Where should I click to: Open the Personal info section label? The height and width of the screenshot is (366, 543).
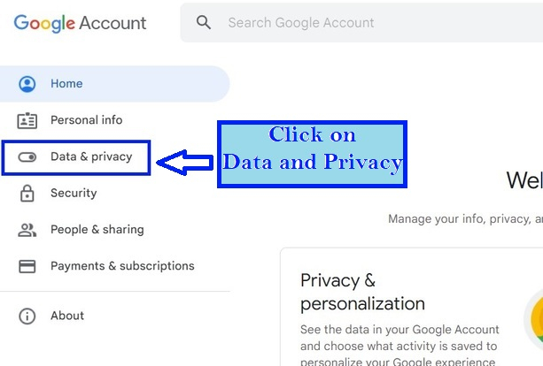tap(86, 120)
